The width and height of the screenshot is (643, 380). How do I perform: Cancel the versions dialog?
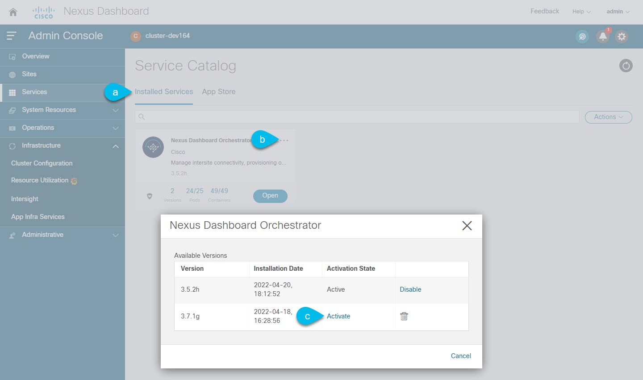pyautogui.click(x=461, y=356)
